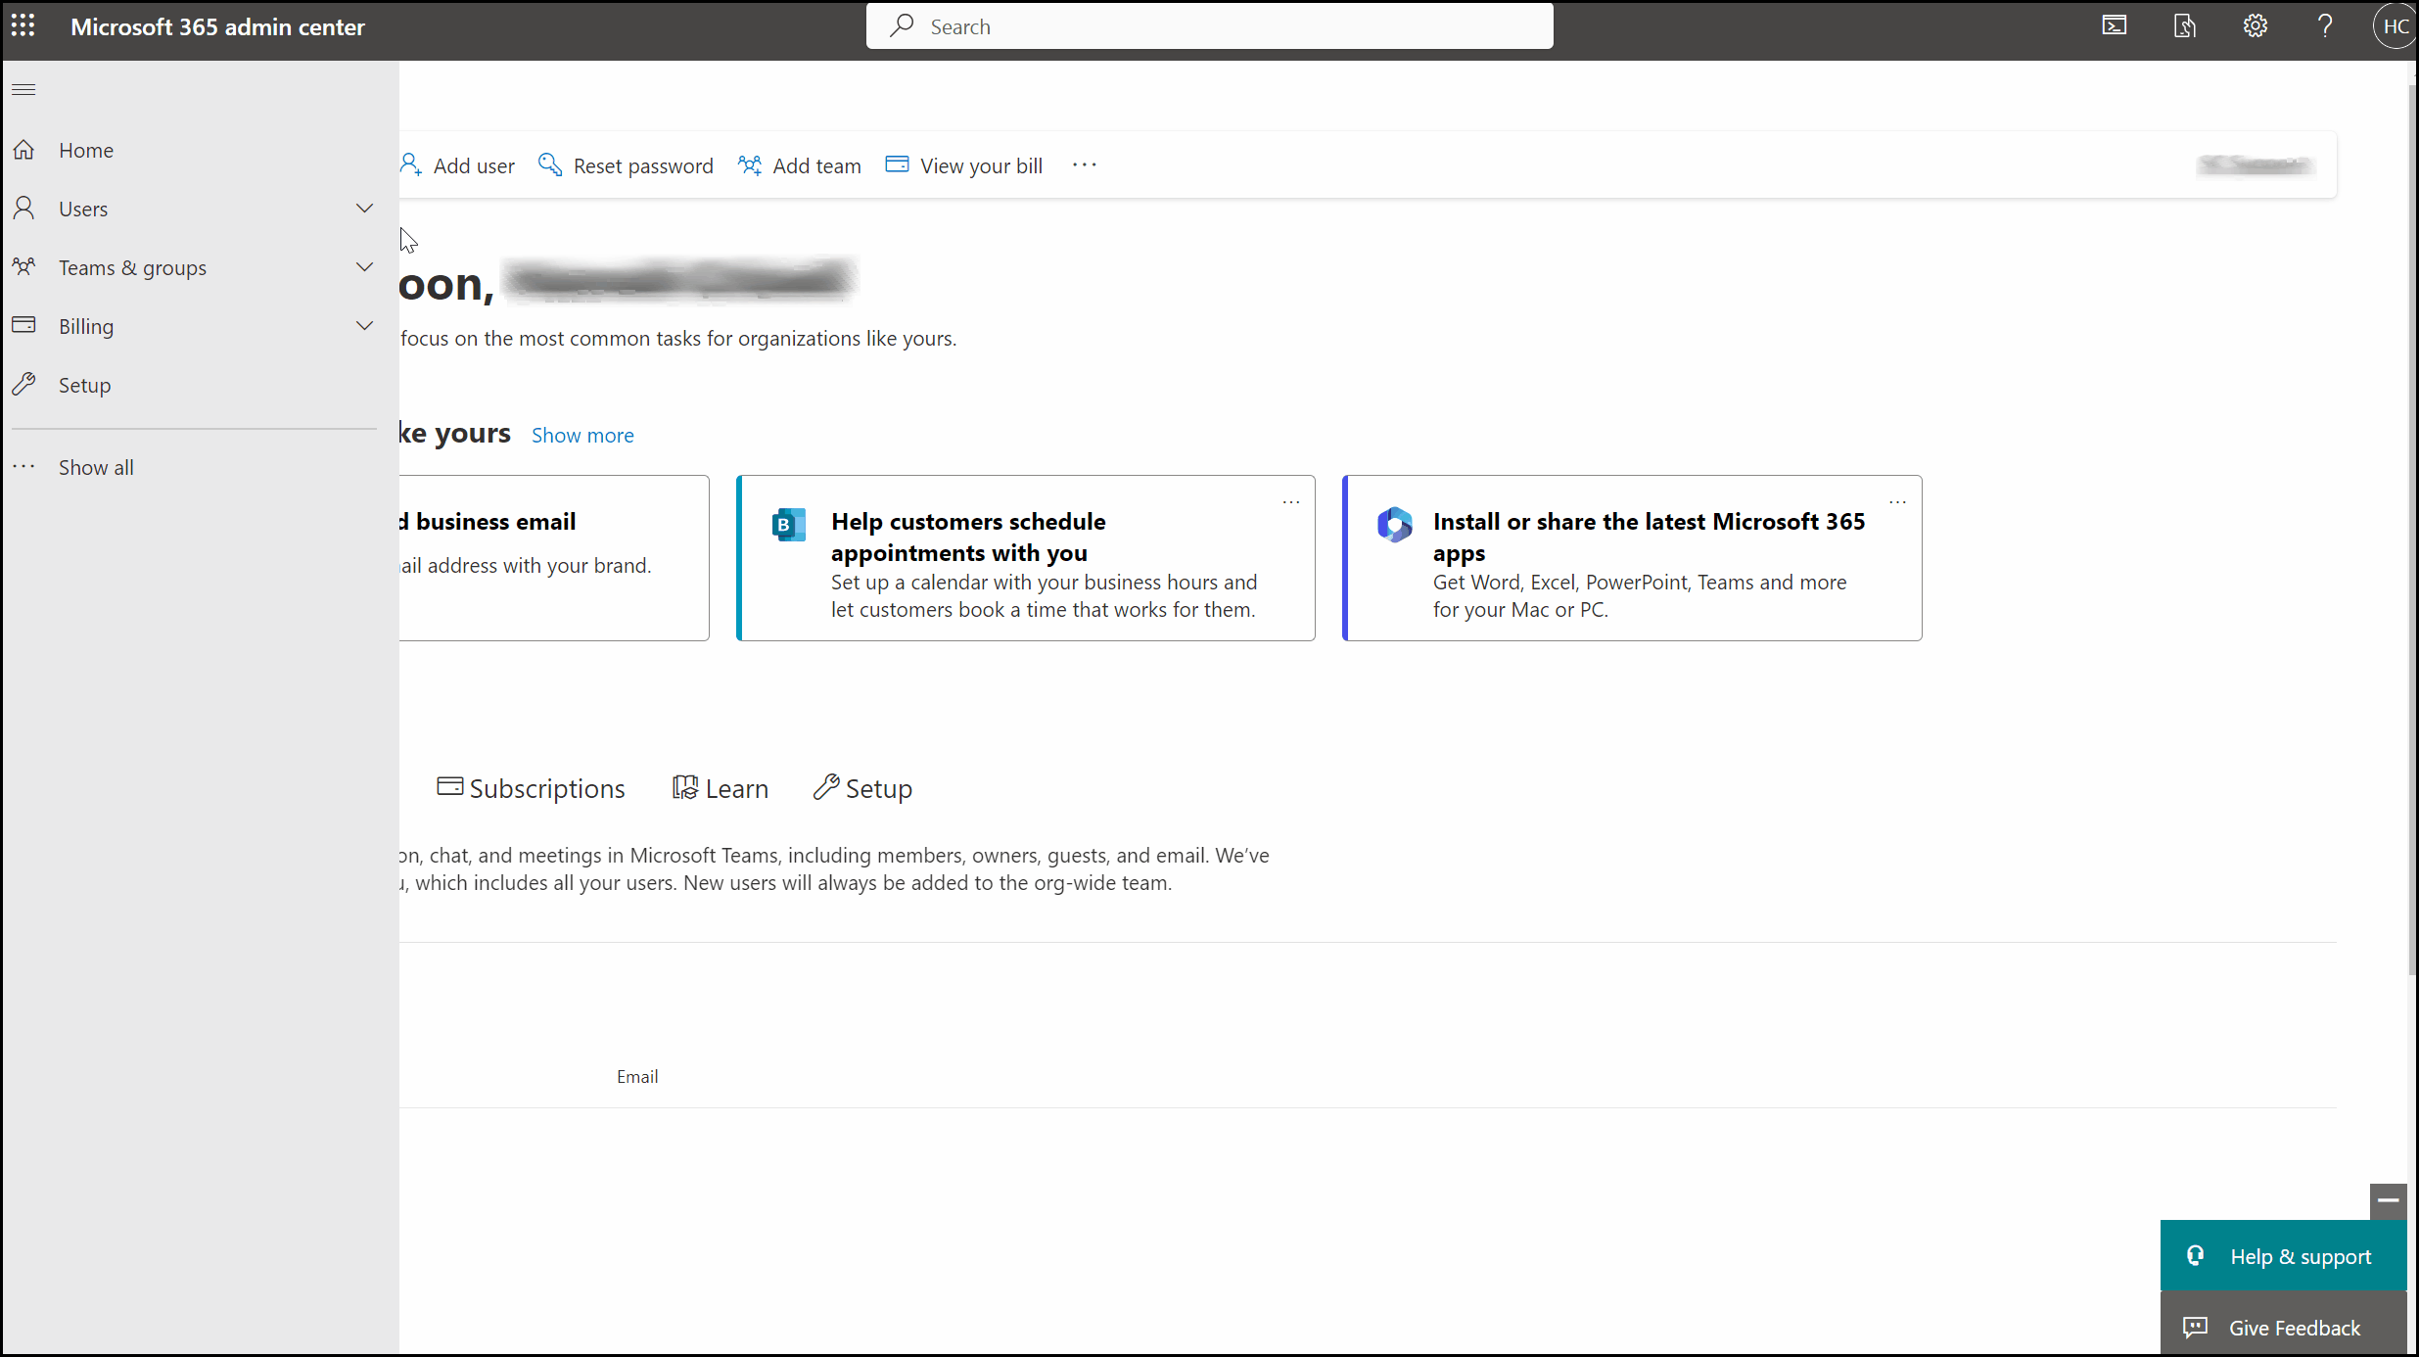Open the Install Microsoft 365 apps card
The width and height of the screenshot is (2419, 1357).
pos(1632,558)
